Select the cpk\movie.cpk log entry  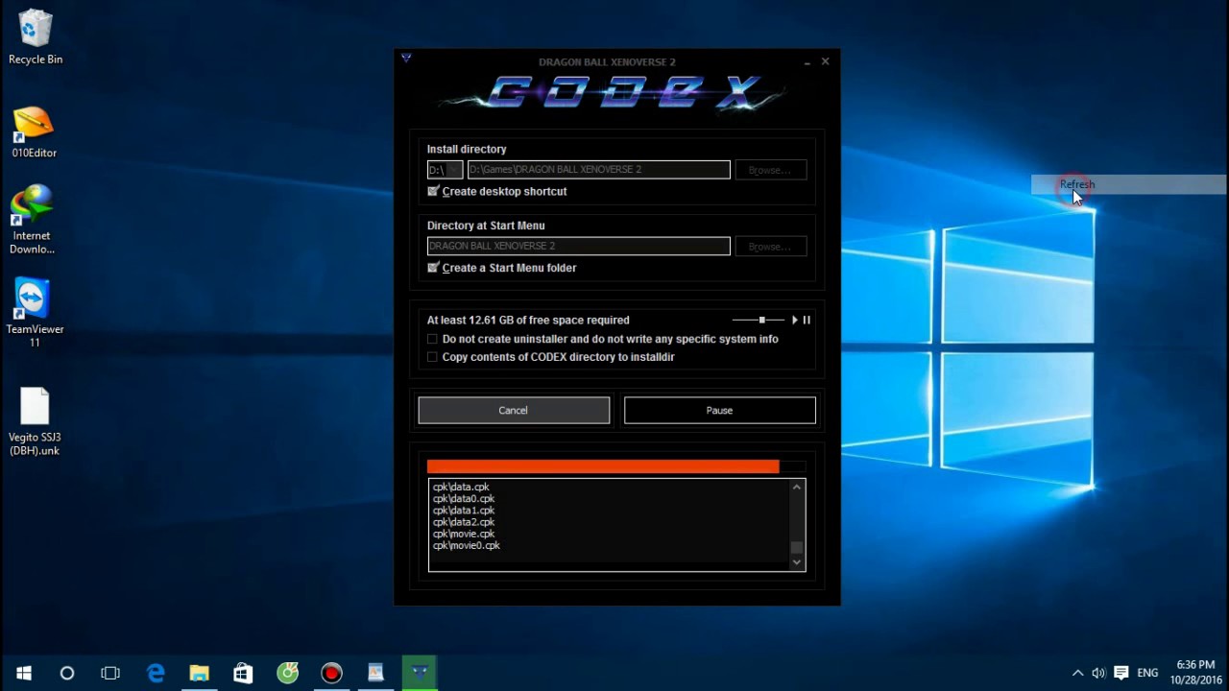point(464,534)
